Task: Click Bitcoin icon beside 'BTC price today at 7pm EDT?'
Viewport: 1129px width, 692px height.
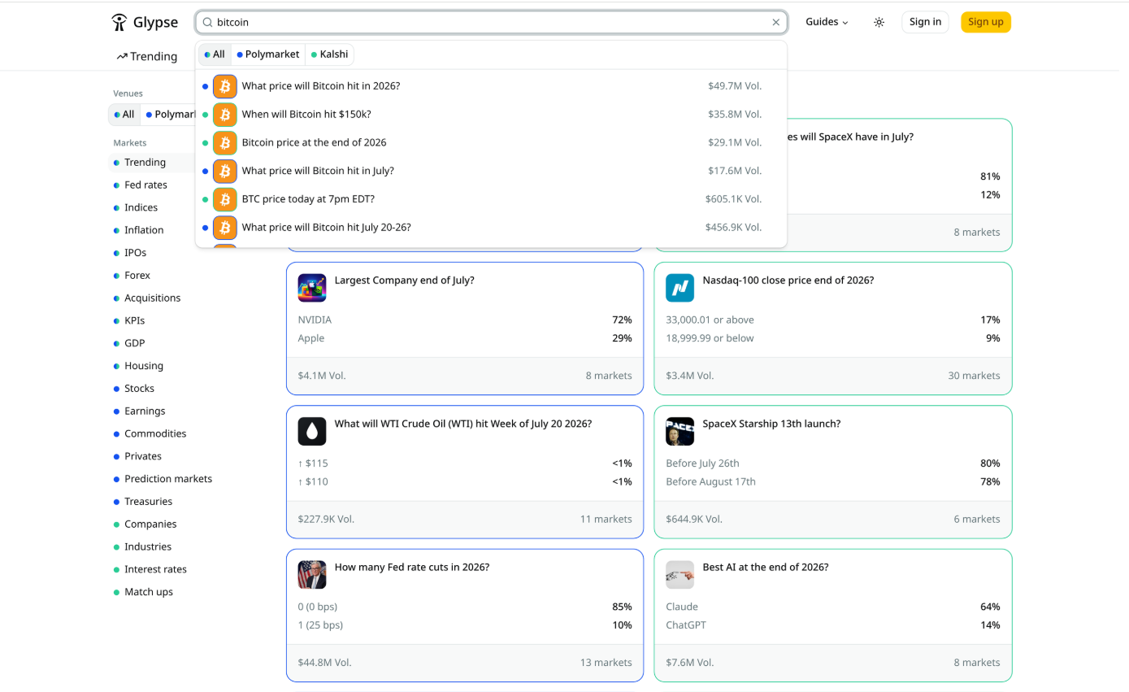Action: pos(225,199)
